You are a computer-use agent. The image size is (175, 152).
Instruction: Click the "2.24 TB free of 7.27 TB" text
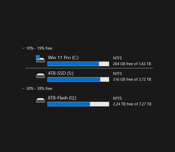tap(132, 104)
